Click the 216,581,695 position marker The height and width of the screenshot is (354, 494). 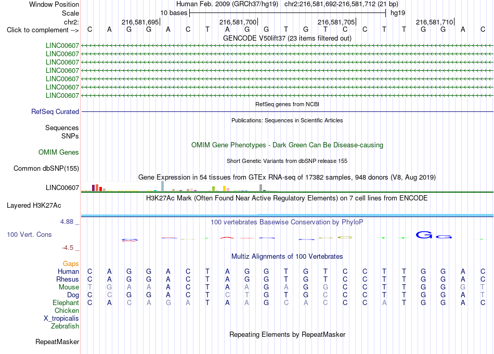[140, 22]
